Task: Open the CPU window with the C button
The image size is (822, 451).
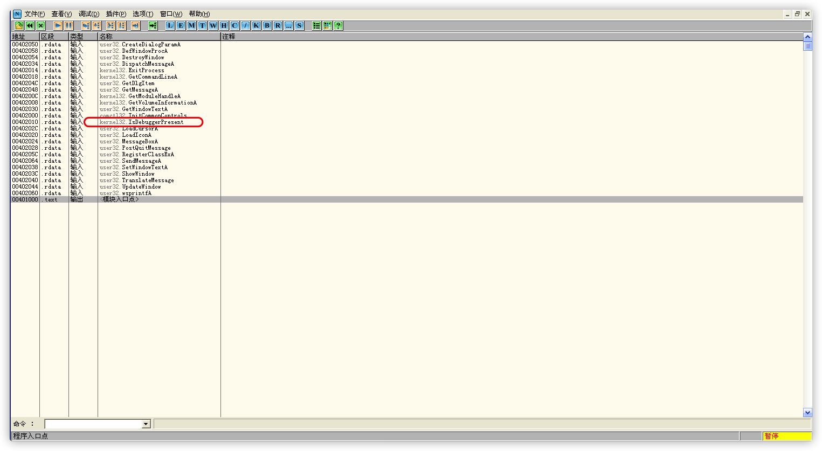Action: click(234, 25)
